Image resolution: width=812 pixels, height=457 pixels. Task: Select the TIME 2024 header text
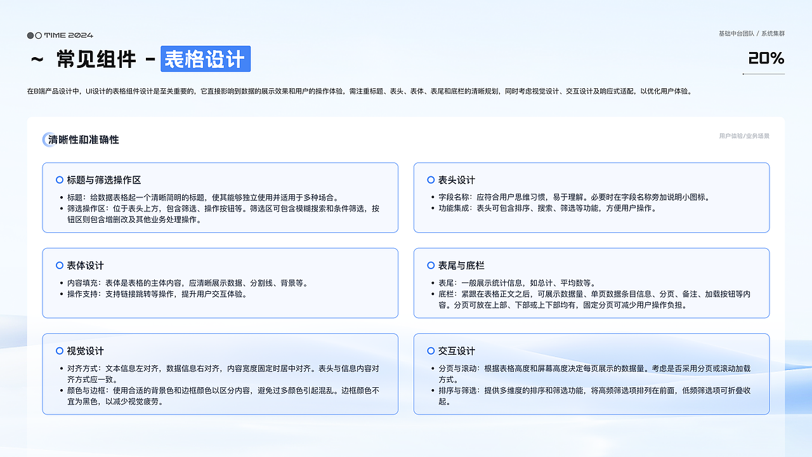click(x=69, y=36)
